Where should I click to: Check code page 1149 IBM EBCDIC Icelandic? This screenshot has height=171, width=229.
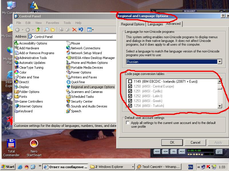130,82
